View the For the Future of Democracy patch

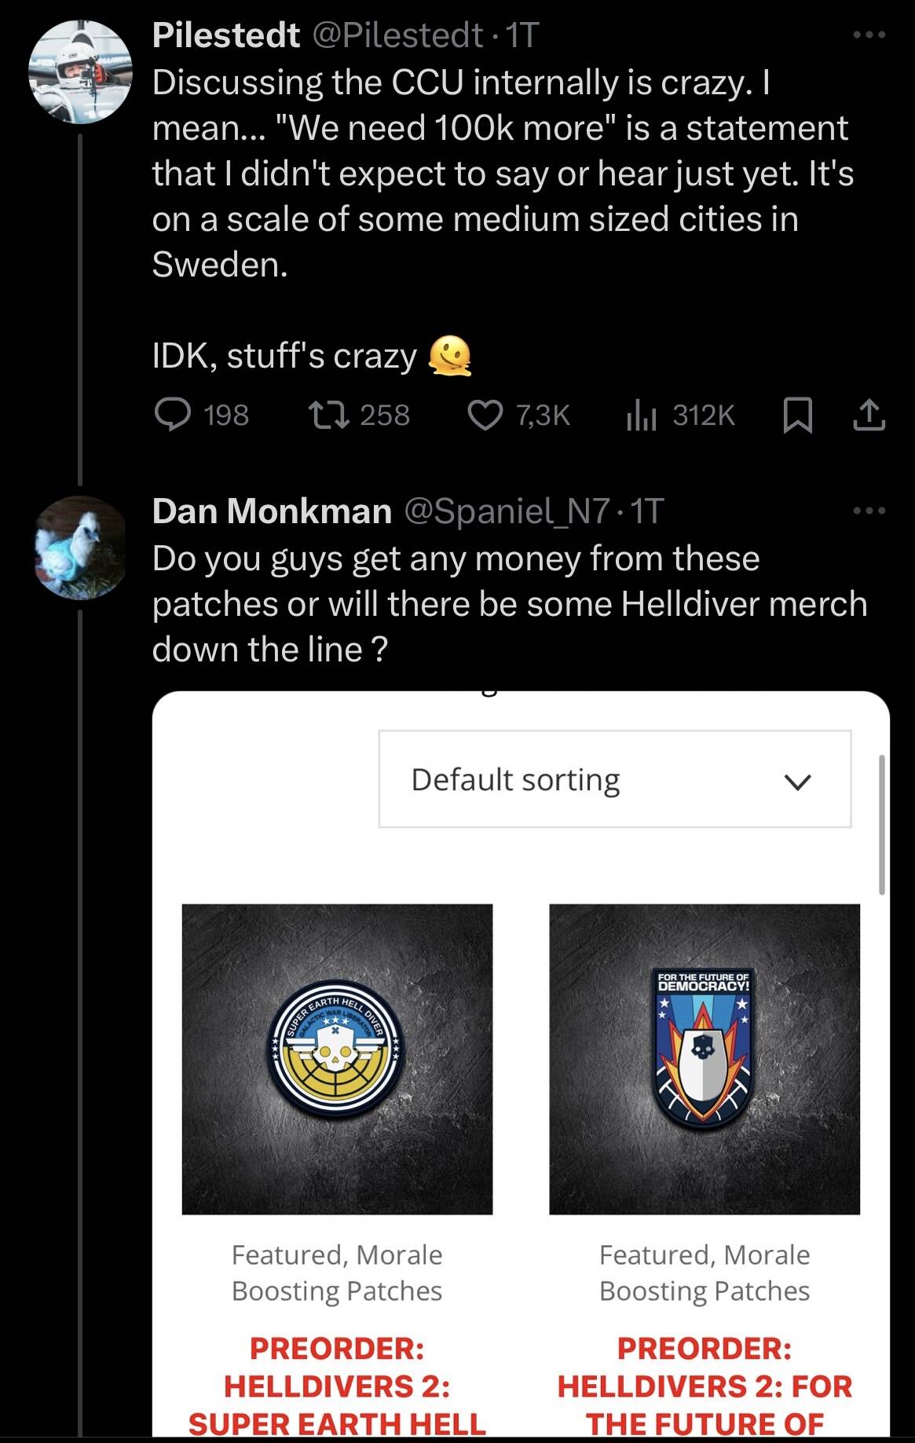(x=705, y=1058)
